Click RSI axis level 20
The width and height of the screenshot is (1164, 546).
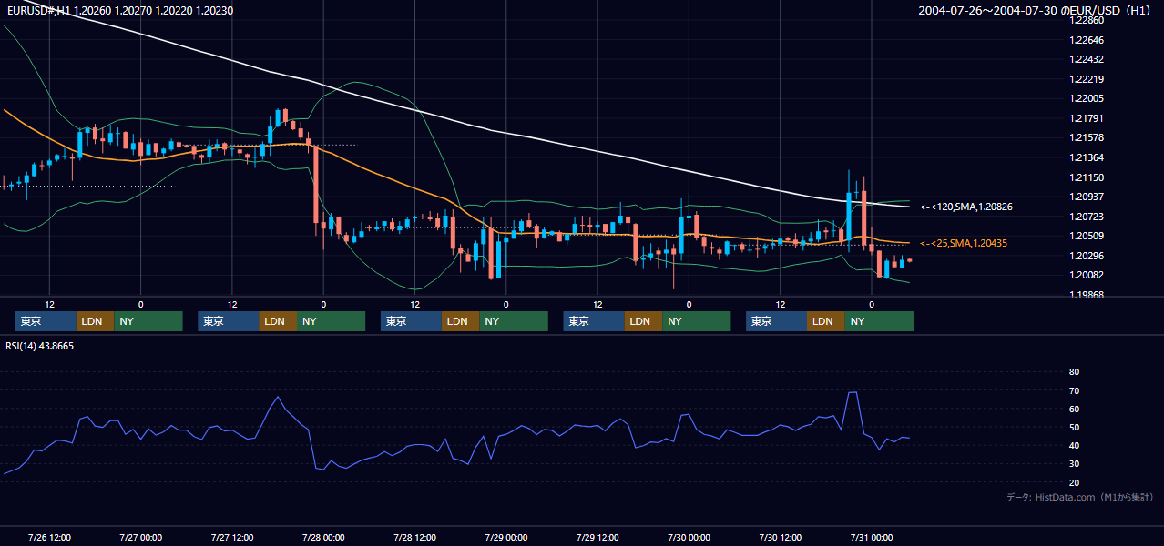(x=1074, y=483)
